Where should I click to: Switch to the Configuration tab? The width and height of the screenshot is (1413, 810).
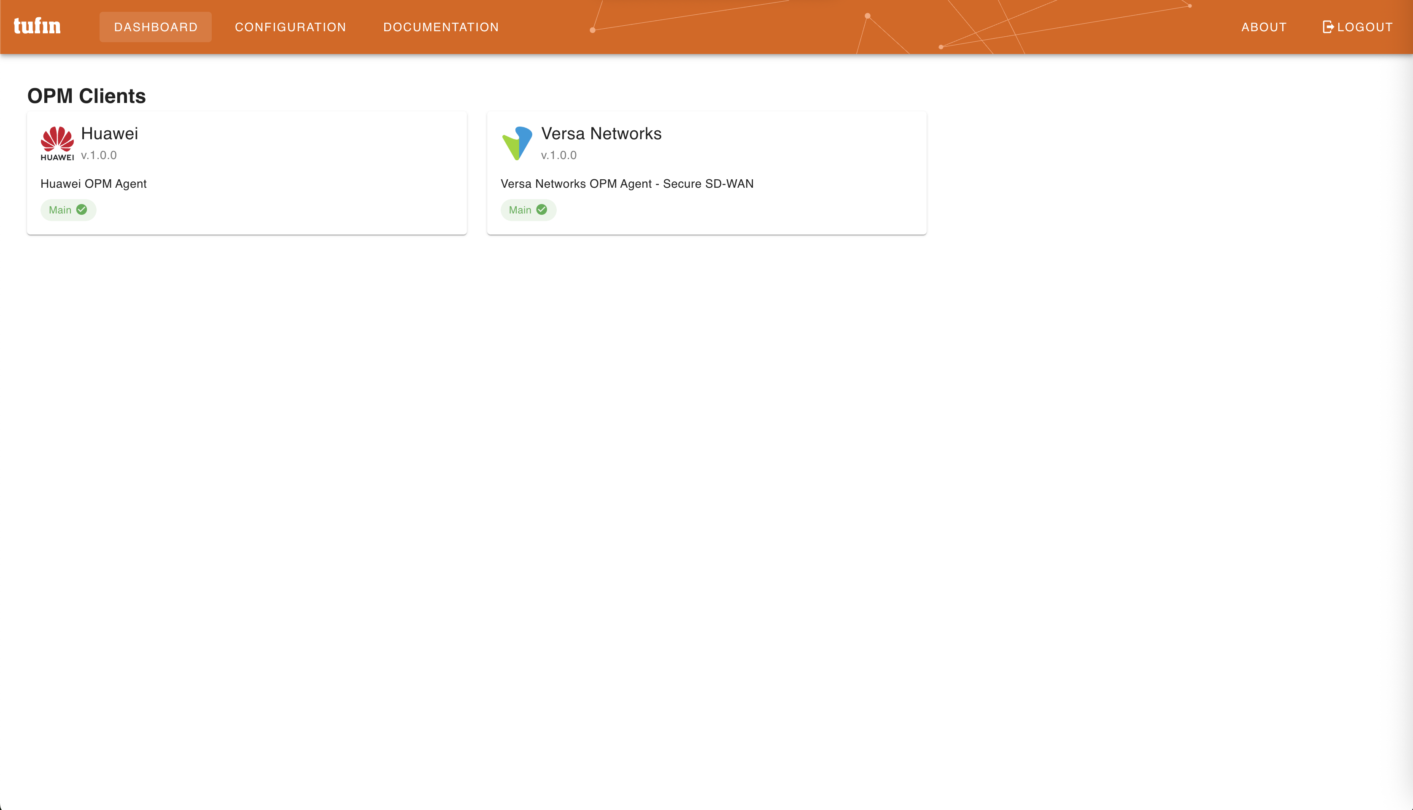[290, 27]
